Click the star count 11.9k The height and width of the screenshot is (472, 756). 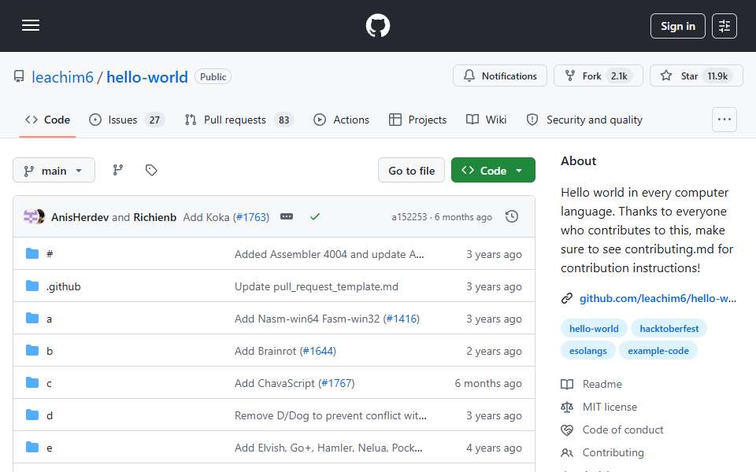coord(717,76)
